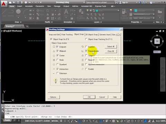Expand the Properties panel dropdown

pos(136,22)
